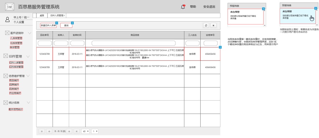Click the 工人姓名 filter input
This screenshot has width=319, height=138.
pos(192,43)
